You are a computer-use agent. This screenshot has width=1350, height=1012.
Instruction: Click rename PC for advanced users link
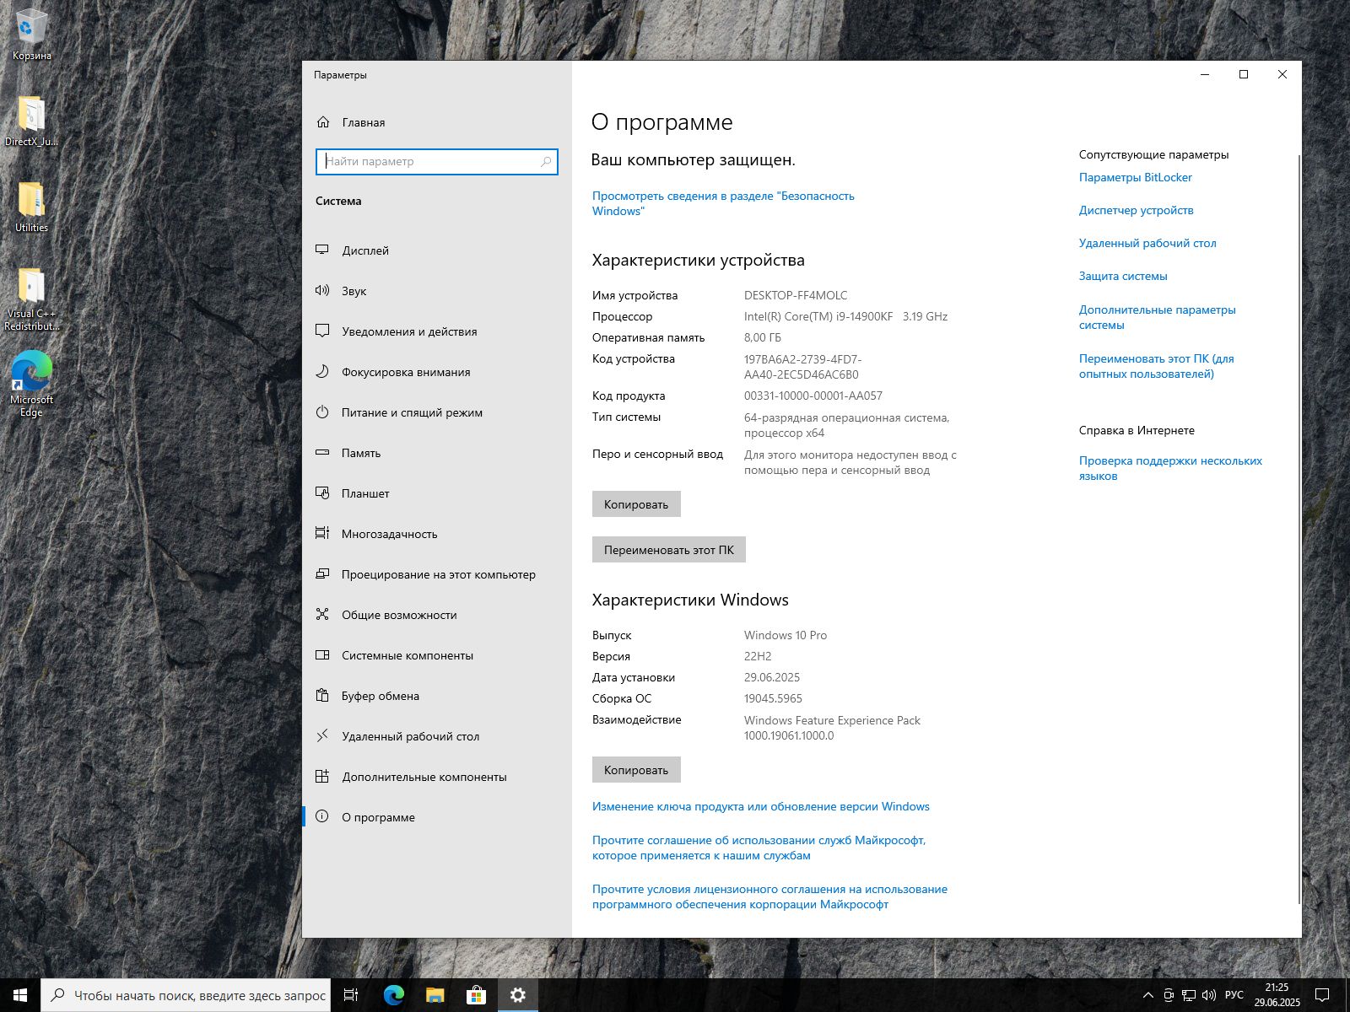coord(1156,366)
